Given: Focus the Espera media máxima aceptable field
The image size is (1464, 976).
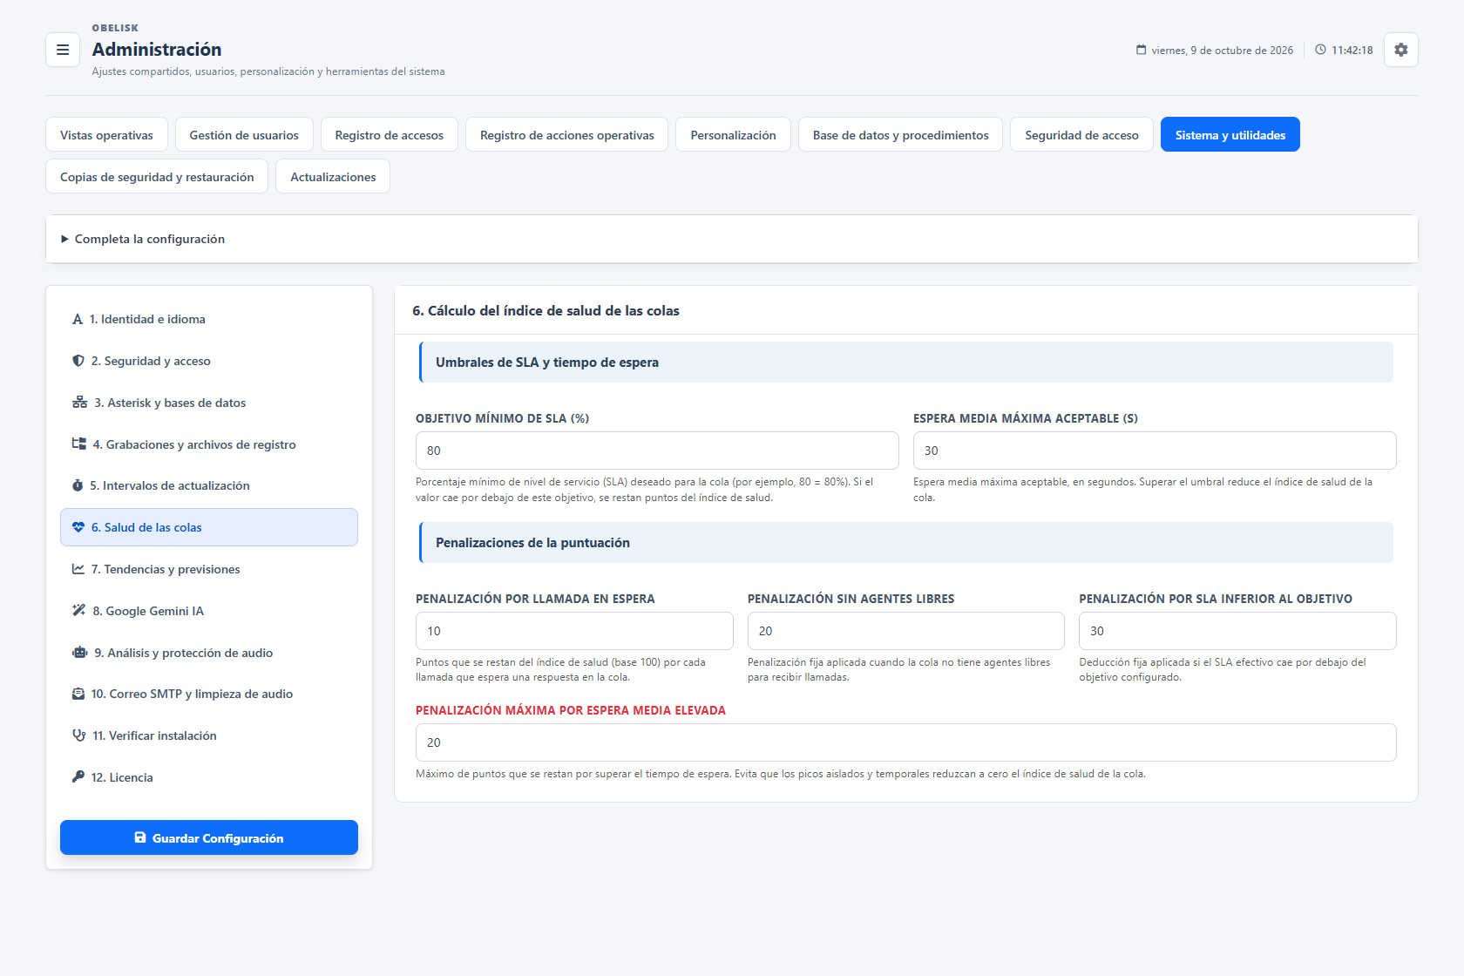Looking at the screenshot, I should click(1155, 451).
